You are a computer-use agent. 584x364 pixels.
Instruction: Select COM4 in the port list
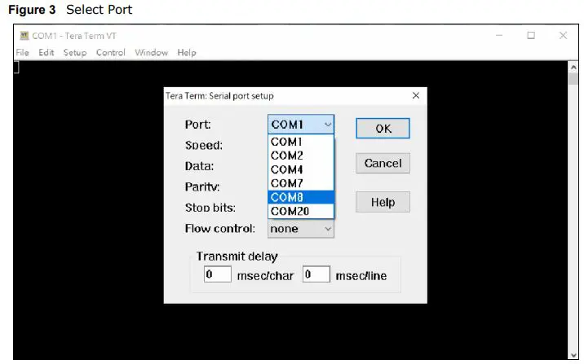tap(301, 169)
